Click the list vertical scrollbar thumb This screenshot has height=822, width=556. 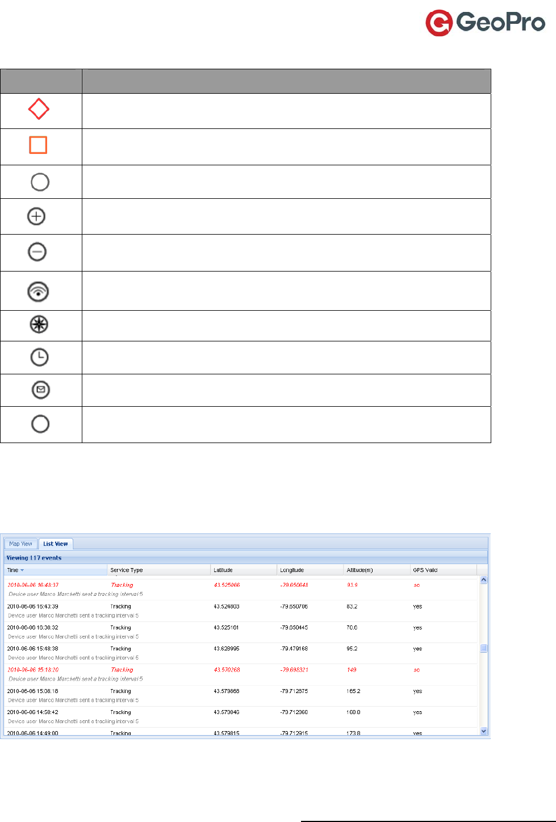pyautogui.click(x=484, y=648)
